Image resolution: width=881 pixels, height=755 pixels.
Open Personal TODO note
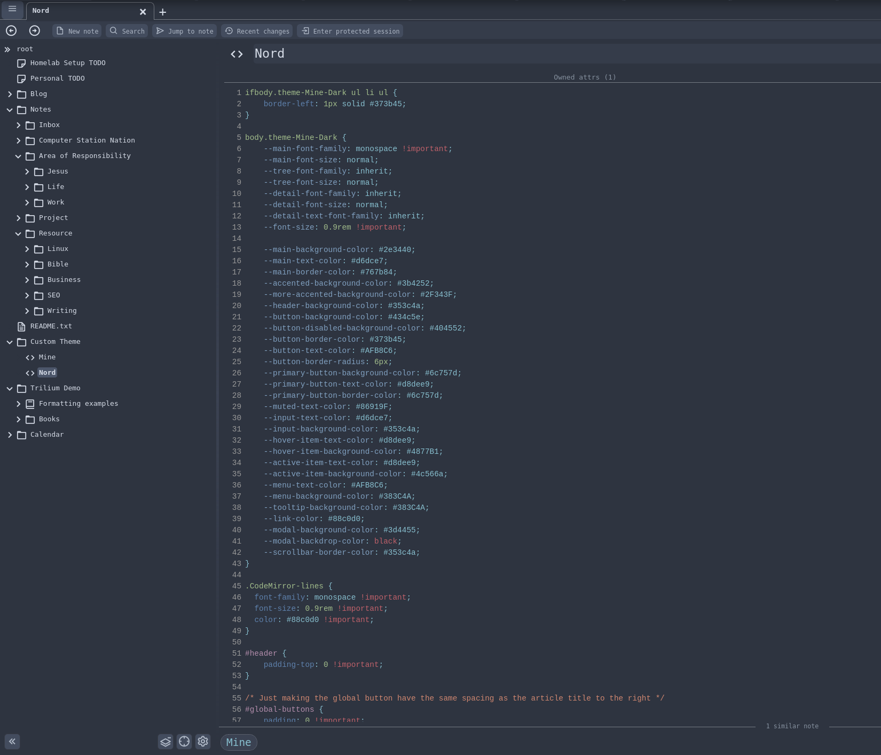57,78
